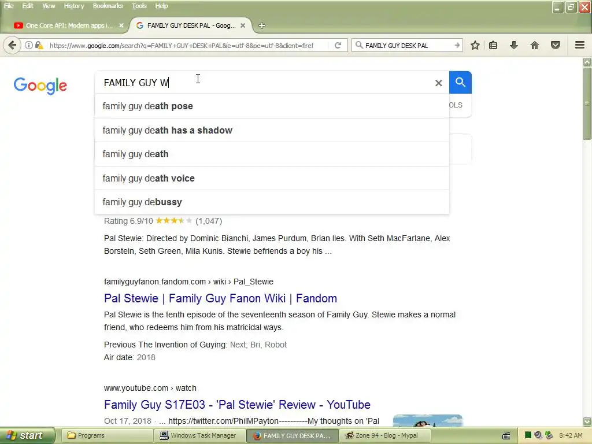Save page to Pocket icon

point(555,45)
